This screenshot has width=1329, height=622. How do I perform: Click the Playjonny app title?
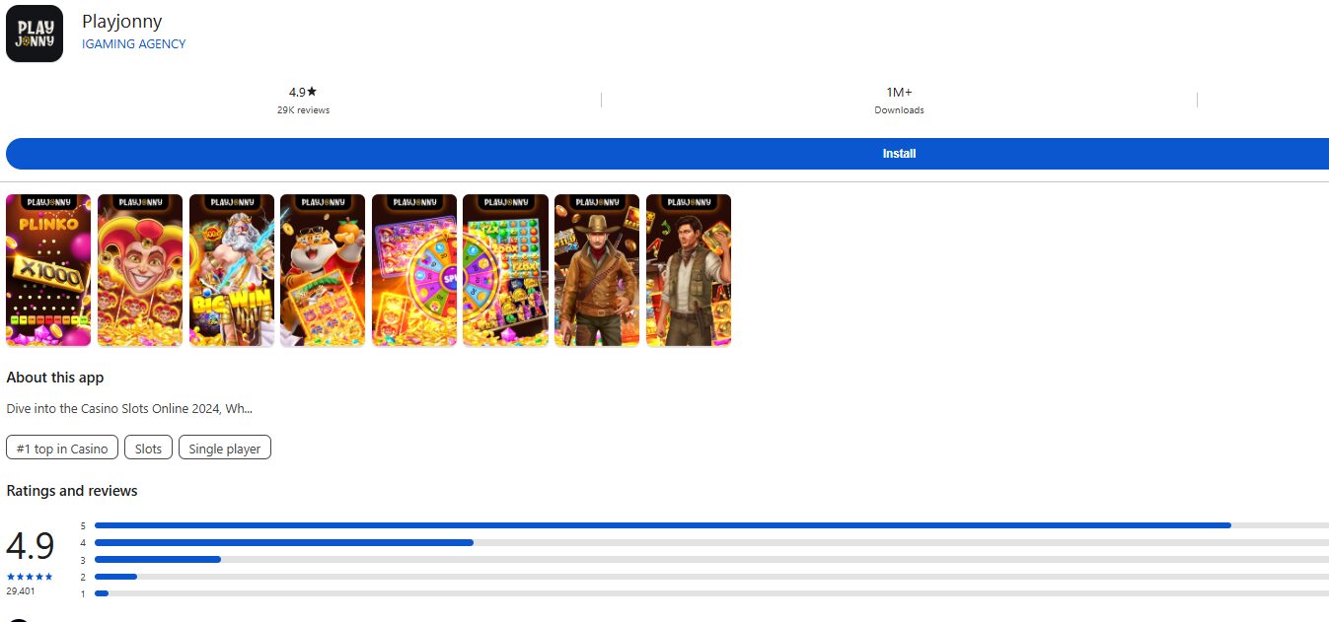[122, 22]
